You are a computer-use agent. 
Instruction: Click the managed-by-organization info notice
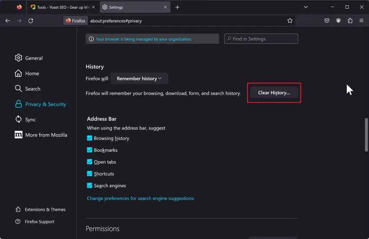pos(152,39)
